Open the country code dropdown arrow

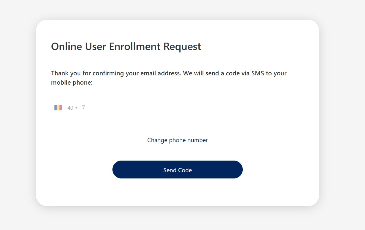76,108
